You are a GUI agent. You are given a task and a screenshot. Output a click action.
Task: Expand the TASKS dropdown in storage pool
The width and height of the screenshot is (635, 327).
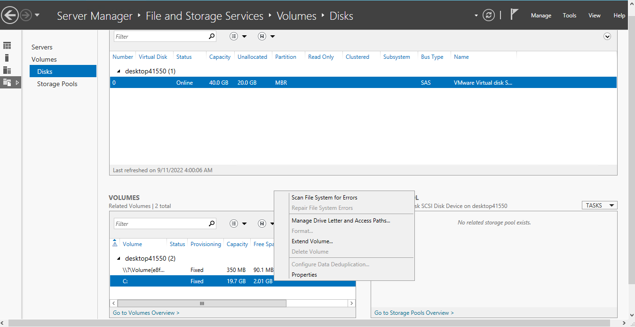(x=599, y=205)
